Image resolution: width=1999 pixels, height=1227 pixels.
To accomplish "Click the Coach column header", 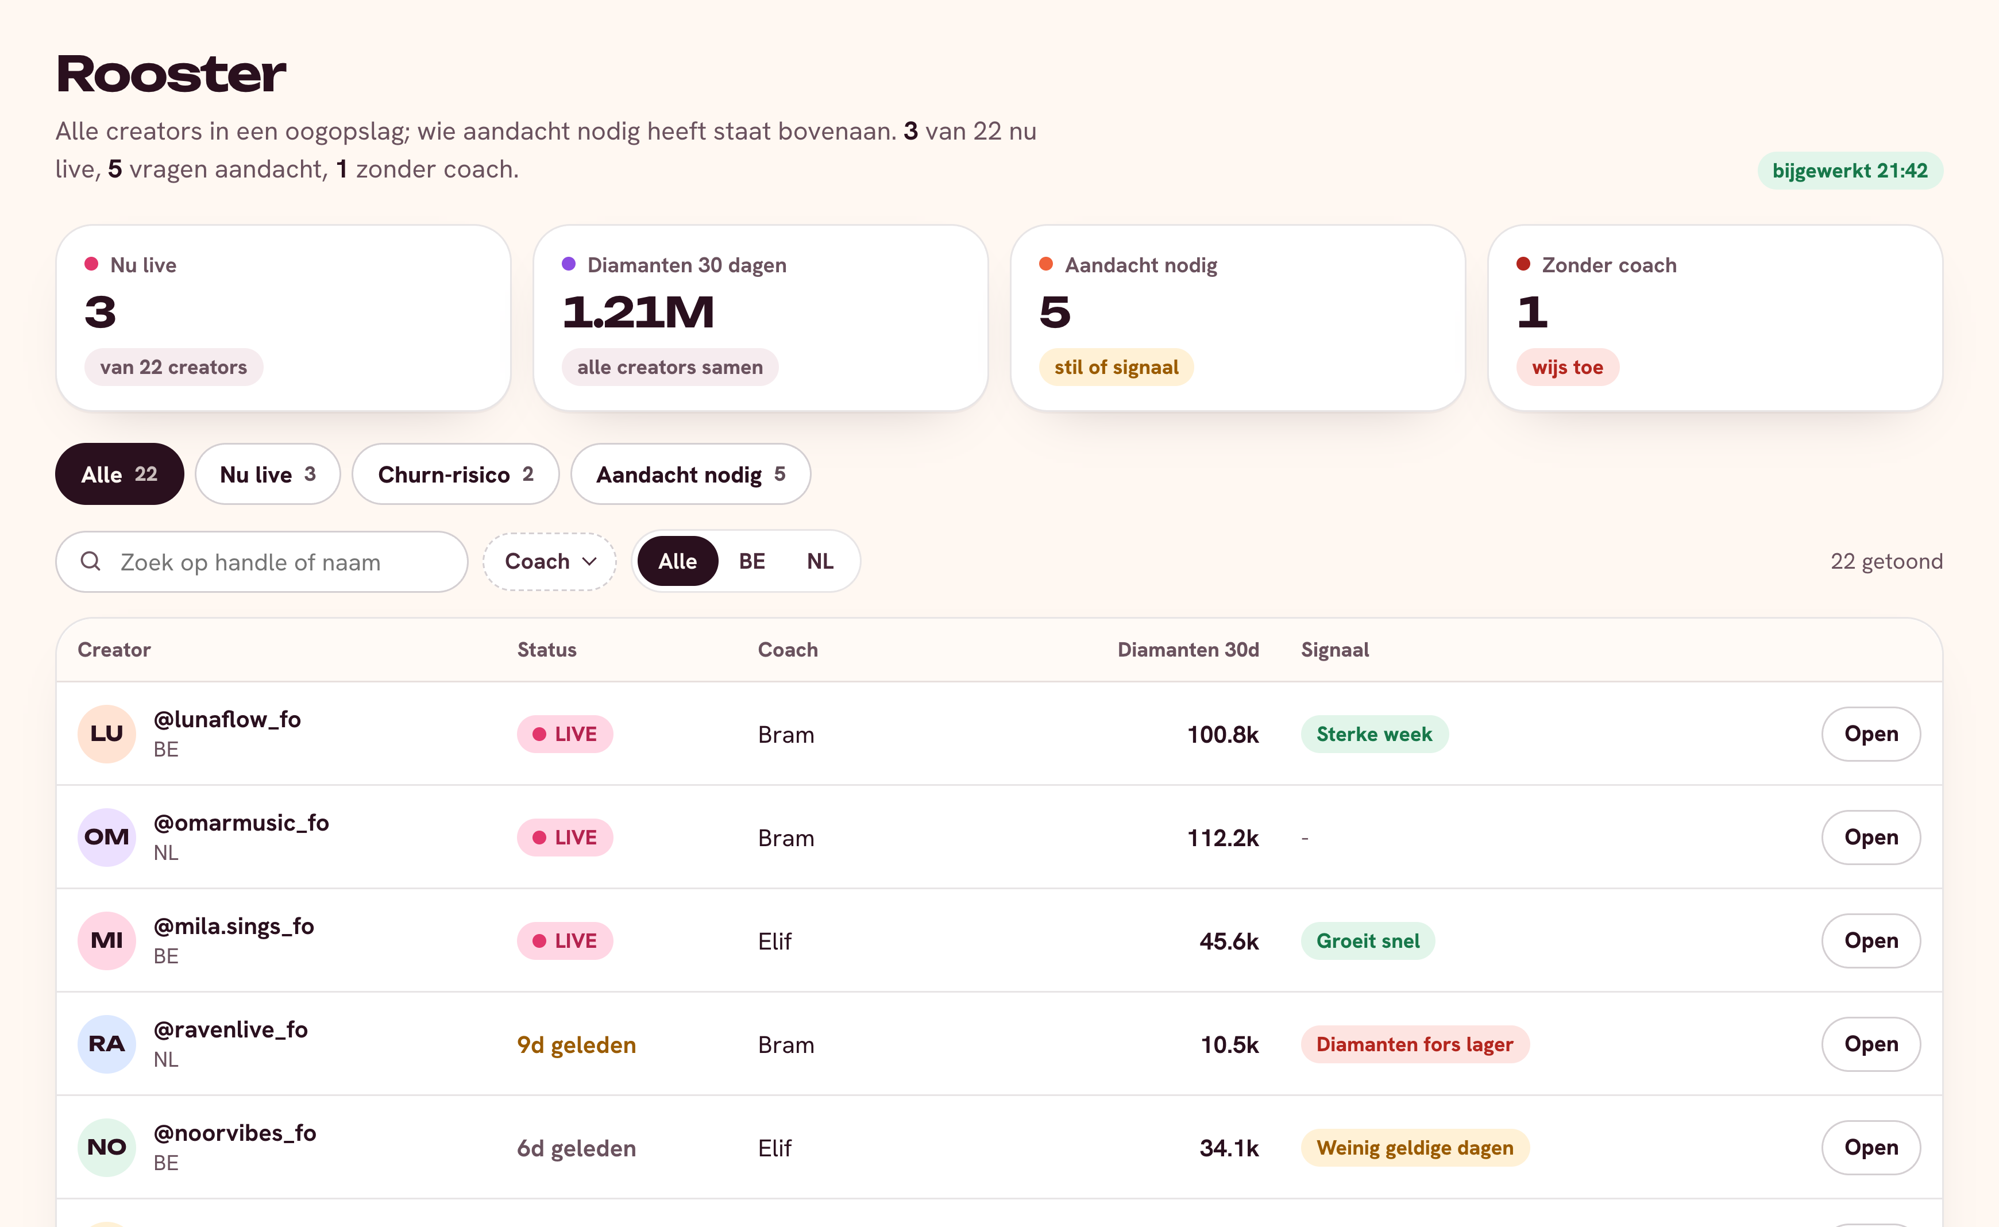I will tap(788, 649).
